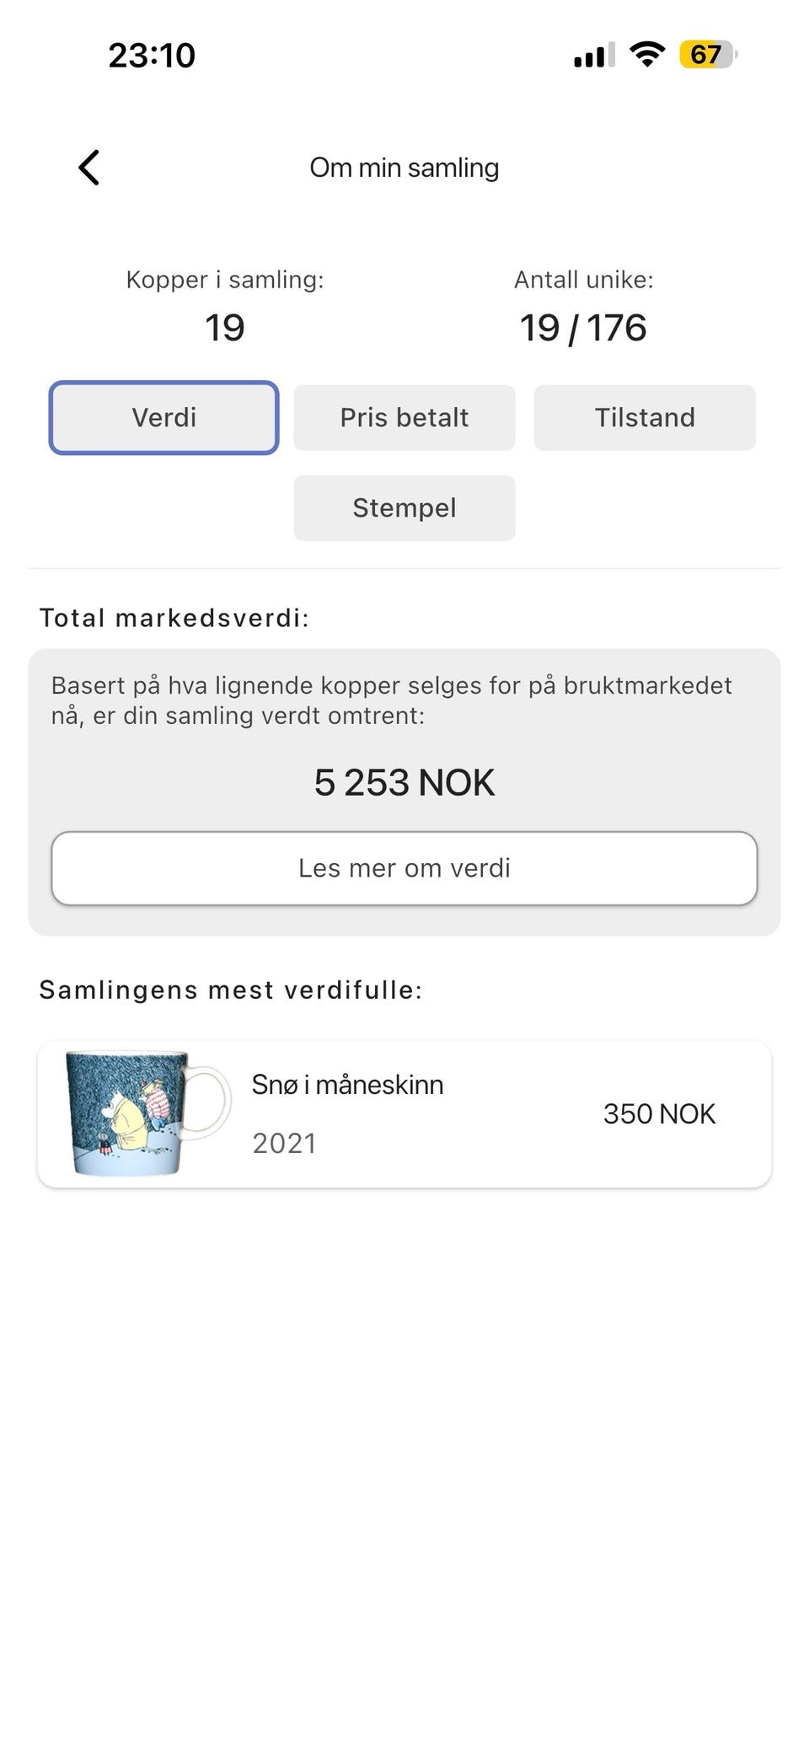Show the Stempel tab
809x1754 pixels.
(404, 508)
